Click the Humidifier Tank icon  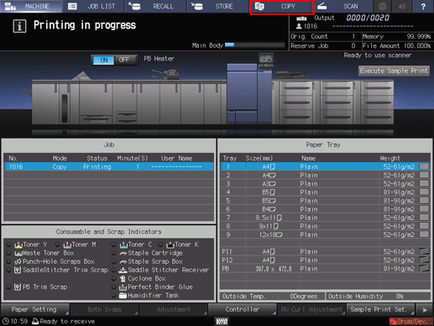point(123,296)
